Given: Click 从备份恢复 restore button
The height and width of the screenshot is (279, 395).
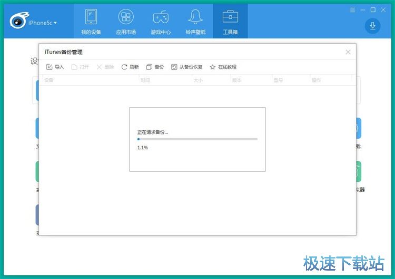Looking at the screenshot, I should coord(186,67).
